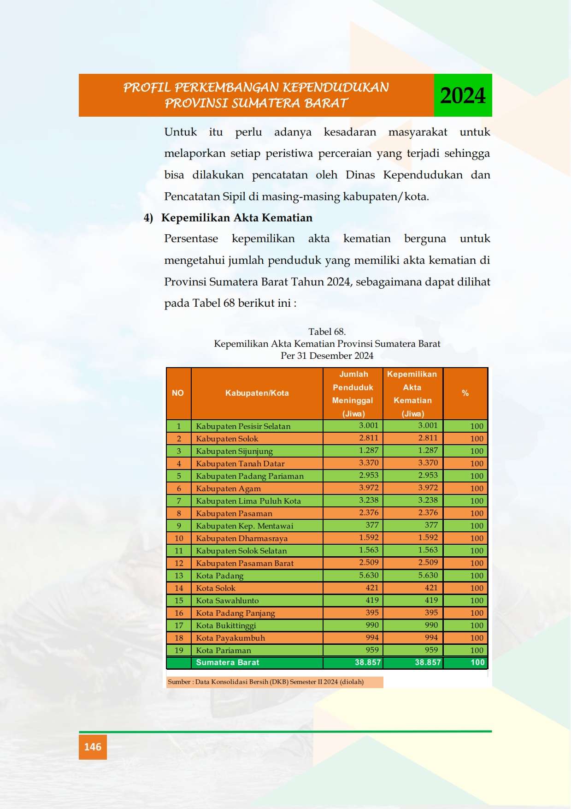Image resolution: width=571 pixels, height=809 pixels.
Task: Click the percent column header
Action: click(465, 393)
